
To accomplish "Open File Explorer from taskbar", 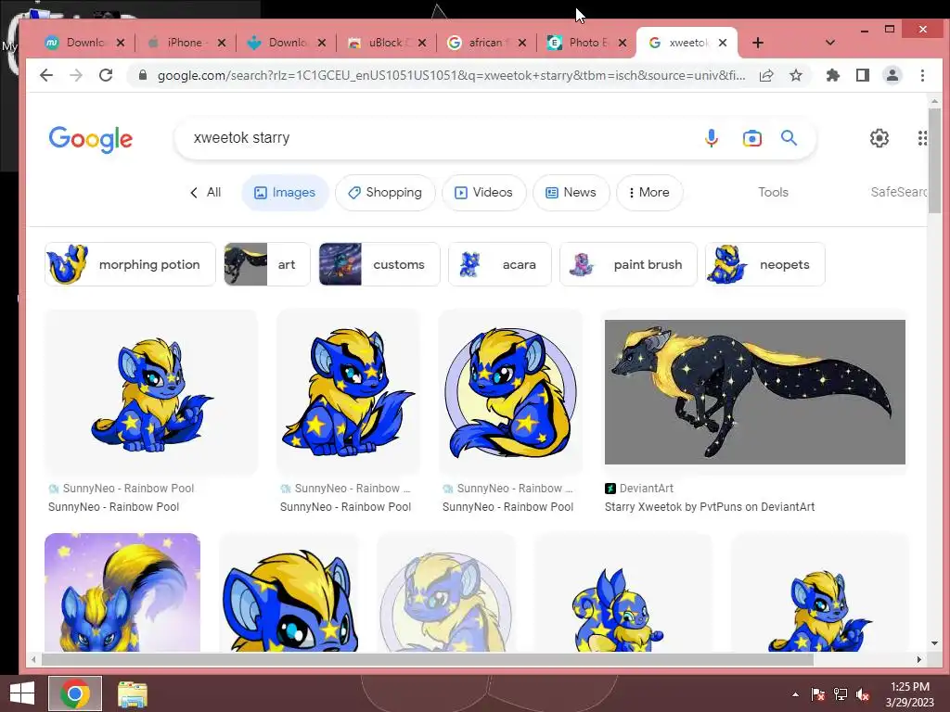I will coord(132,693).
